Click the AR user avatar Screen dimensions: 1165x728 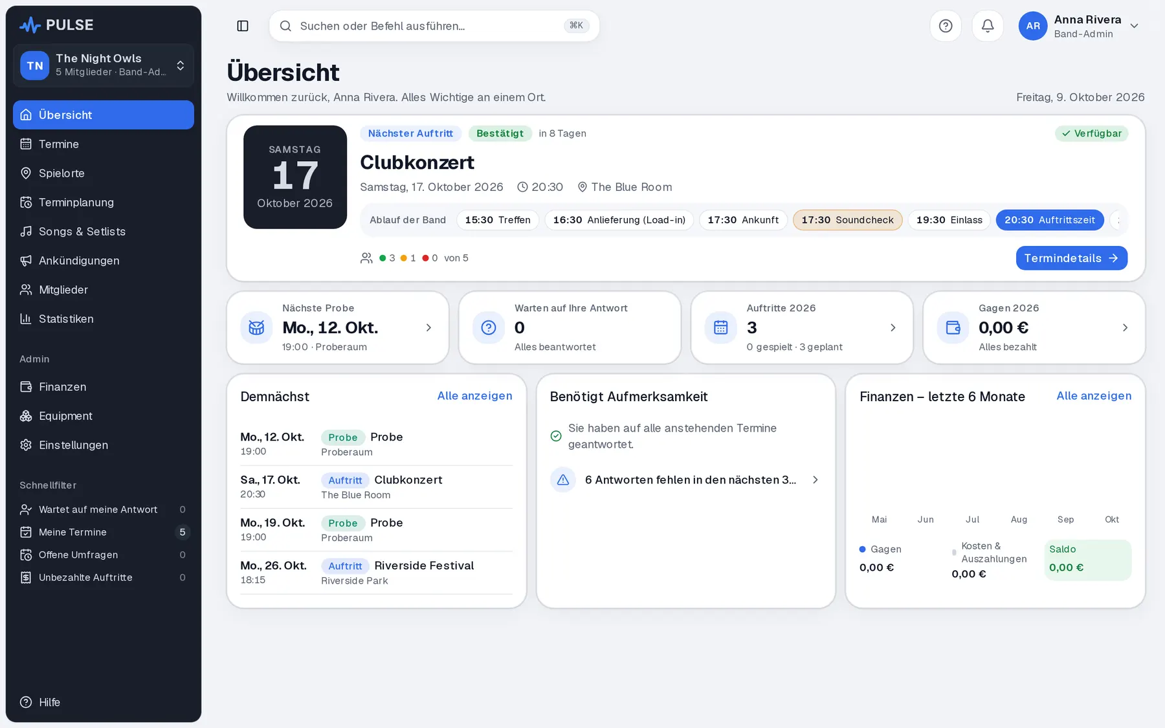(1033, 26)
